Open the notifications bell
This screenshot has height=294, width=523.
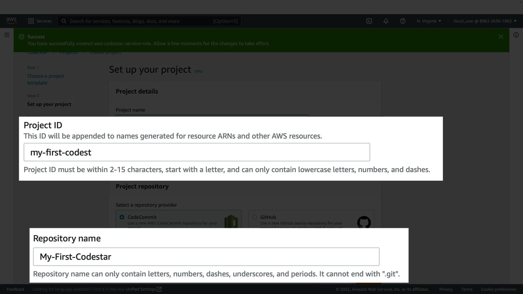click(386, 21)
